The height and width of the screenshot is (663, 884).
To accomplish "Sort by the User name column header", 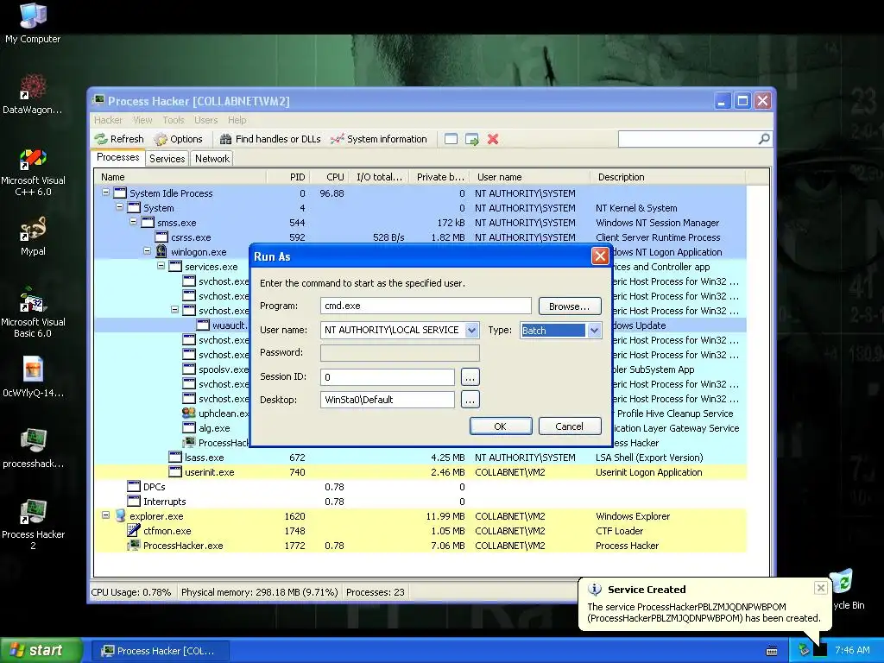I will point(529,177).
